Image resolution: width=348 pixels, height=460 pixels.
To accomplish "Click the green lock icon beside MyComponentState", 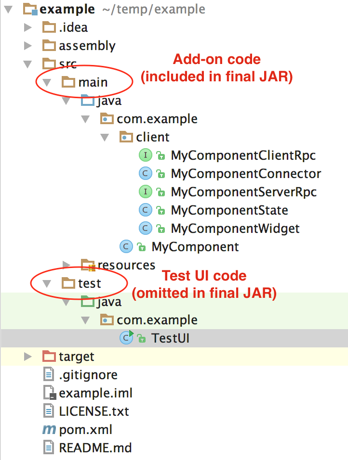I will tap(161, 210).
